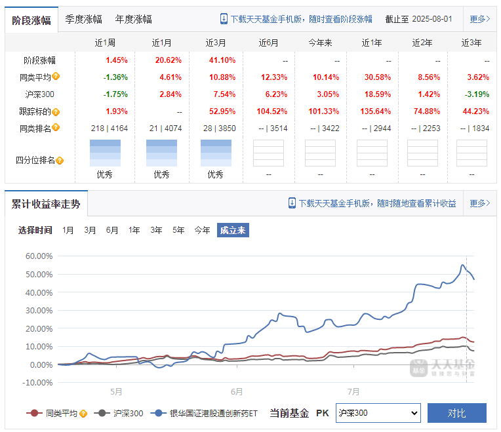Click the 近1年 column header
Screen dimensions: 501x432
pyautogui.click(x=372, y=43)
